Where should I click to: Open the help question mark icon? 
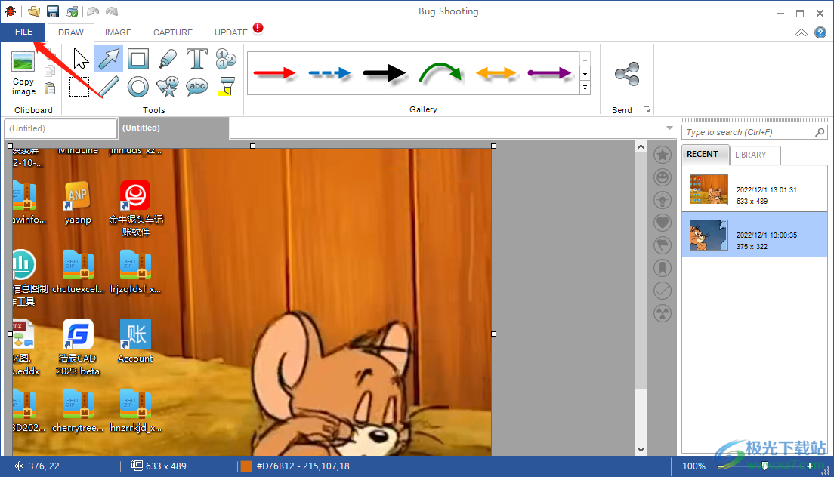point(820,32)
